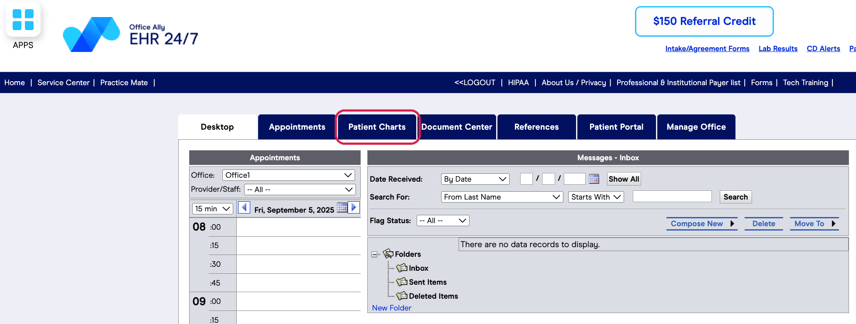Go to next day arrow in Appointments
The height and width of the screenshot is (324, 856).
[x=354, y=207]
